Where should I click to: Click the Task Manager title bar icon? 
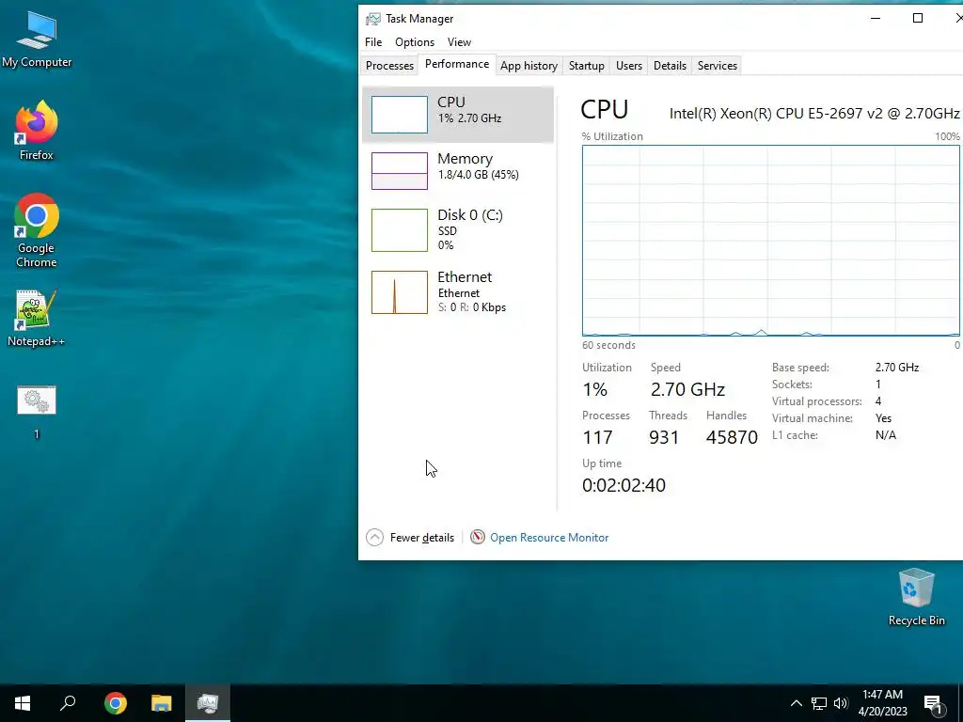(372, 19)
